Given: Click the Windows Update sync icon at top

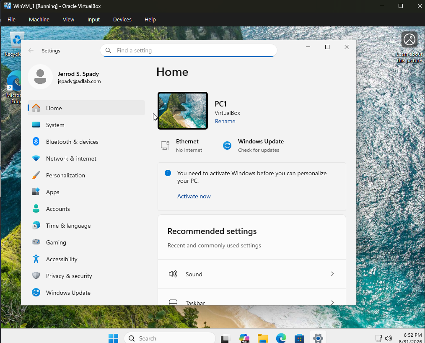Looking at the screenshot, I should click(227, 146).
